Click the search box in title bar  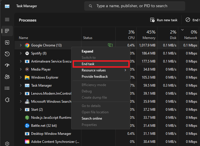pyautogui.click(x=134, y=6)
